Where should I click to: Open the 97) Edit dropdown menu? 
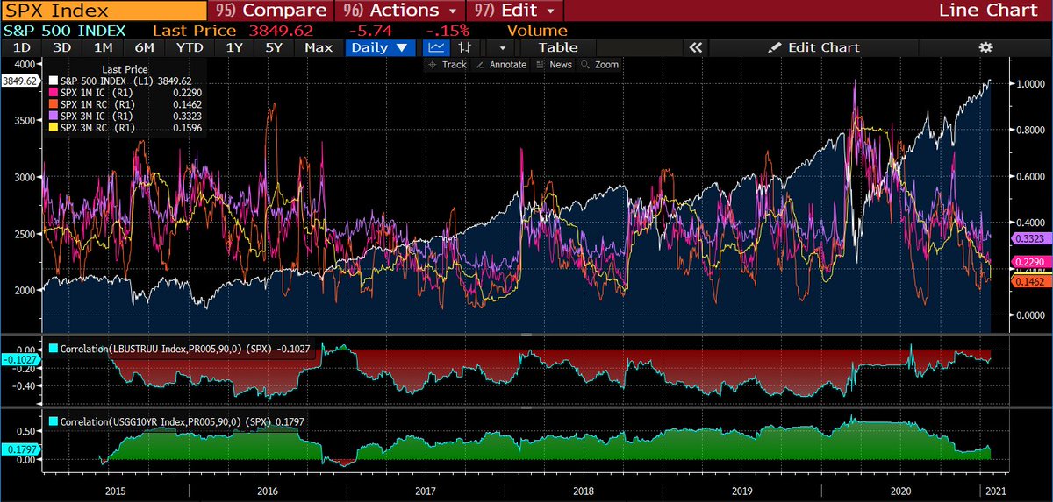coord(514,11)
